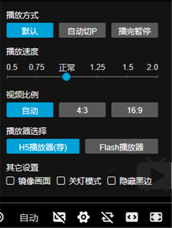Set video ratio to 16:9
172x228 pixels.
point(135,110)
